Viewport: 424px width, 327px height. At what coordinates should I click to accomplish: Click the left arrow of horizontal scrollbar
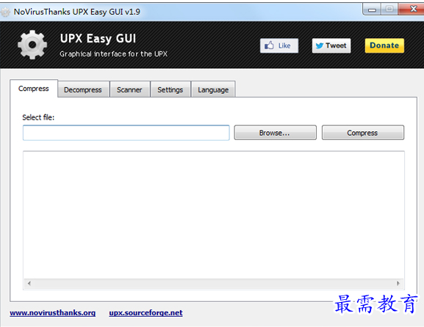coord(29,283)
